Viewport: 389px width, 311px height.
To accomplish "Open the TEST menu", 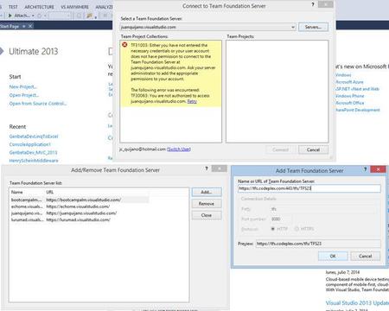I will (x=13, y=7).
